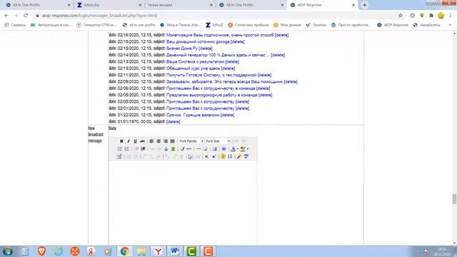The width and height of the screenshot is (457, 257).
Task: Open the Windows Start menu
Action: click(x=8, y=251)
